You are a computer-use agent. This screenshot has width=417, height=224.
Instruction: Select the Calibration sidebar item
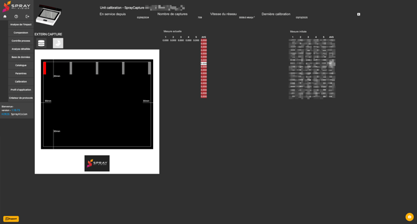21,82
